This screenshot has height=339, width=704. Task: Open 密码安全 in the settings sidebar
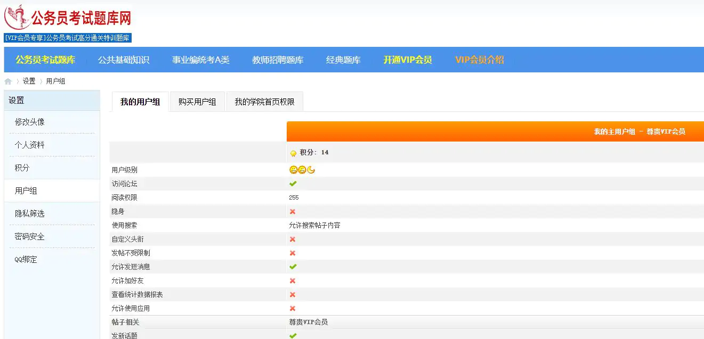[52, 236]
